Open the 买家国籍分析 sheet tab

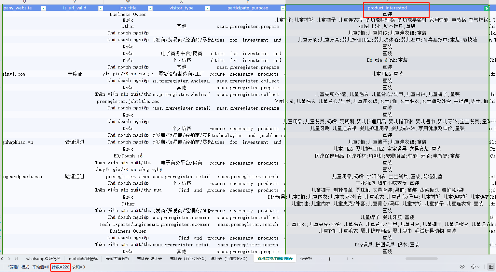click(x=117, y=259)
